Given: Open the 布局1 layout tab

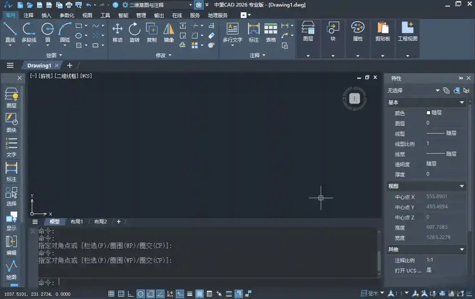Looking at the screenshot, I should tap(77, 221).
